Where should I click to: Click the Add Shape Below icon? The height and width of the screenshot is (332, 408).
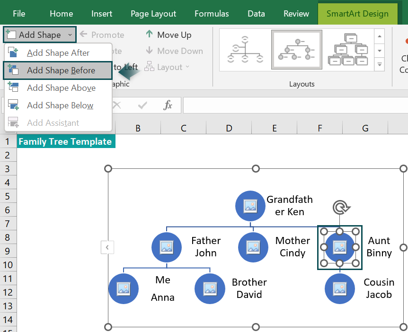13,105
